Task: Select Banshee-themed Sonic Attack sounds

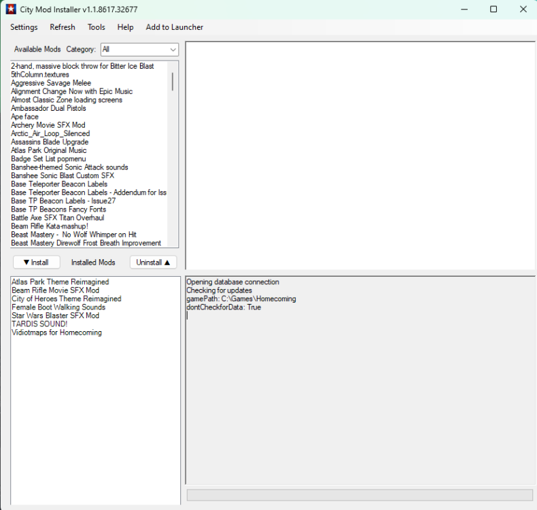Action: coord(69,167)
